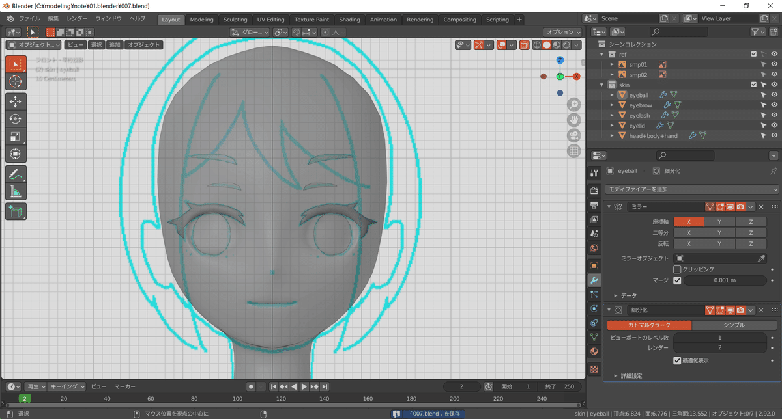Toggle the Optimal Display checkbox
This screenshot has height=419, width=782.
click(x=677, y=360)
